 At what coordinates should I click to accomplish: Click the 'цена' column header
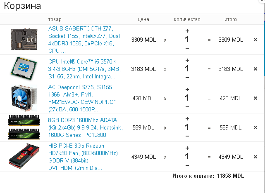pos(143,19)
